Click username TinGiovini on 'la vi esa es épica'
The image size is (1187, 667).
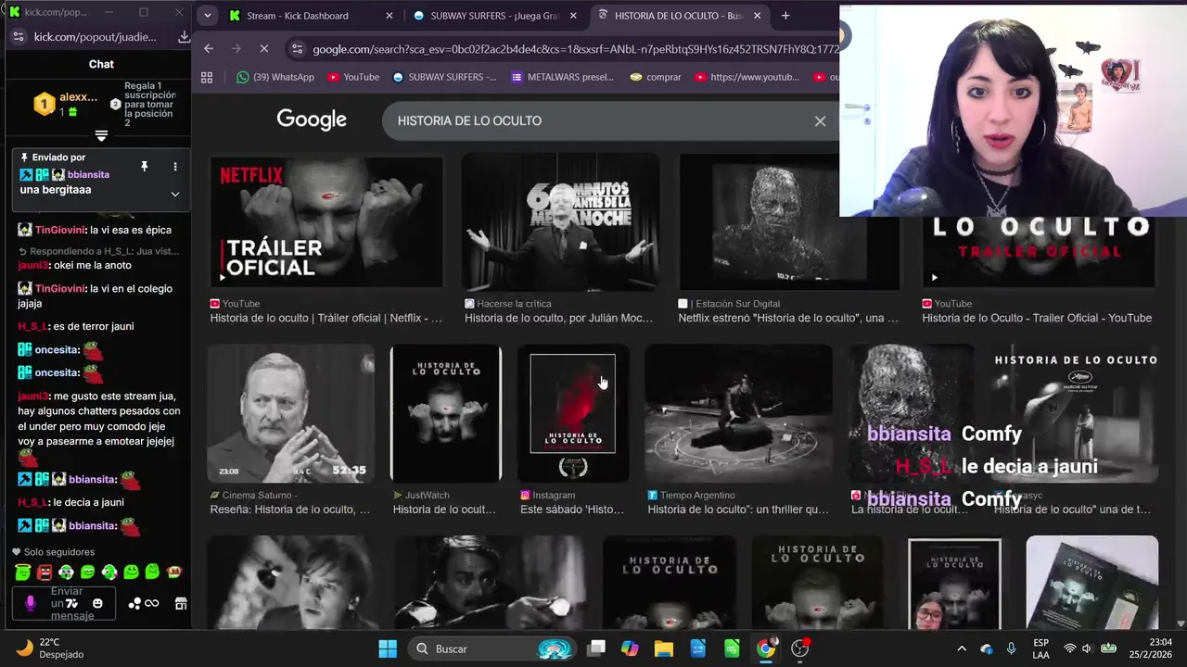(60, 230)
